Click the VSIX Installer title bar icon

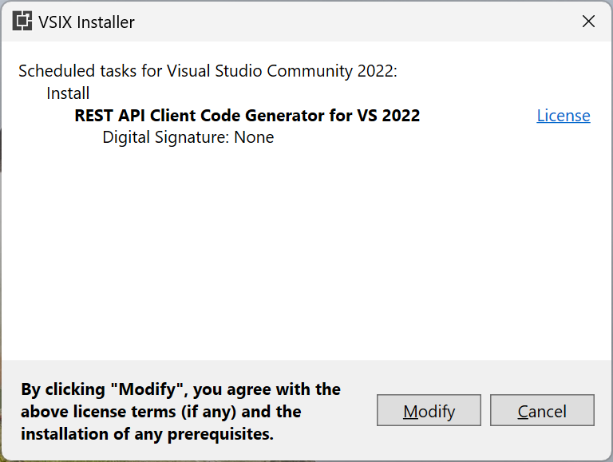coord(22,22)
